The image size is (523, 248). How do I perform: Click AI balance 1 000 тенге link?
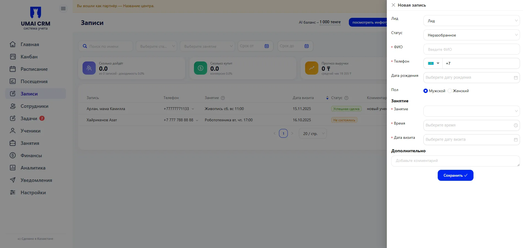click(x=330, y=22)
